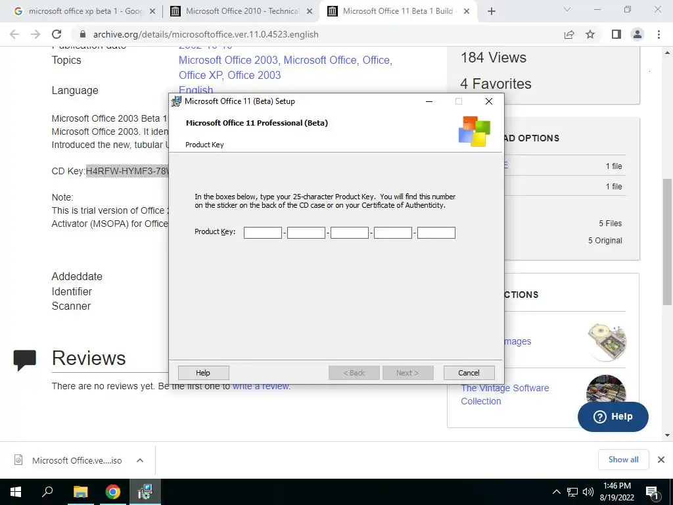Click network icon in system tray
This screenshot has width=673, height=505.
pyautogui.click(x=572, y=492)
